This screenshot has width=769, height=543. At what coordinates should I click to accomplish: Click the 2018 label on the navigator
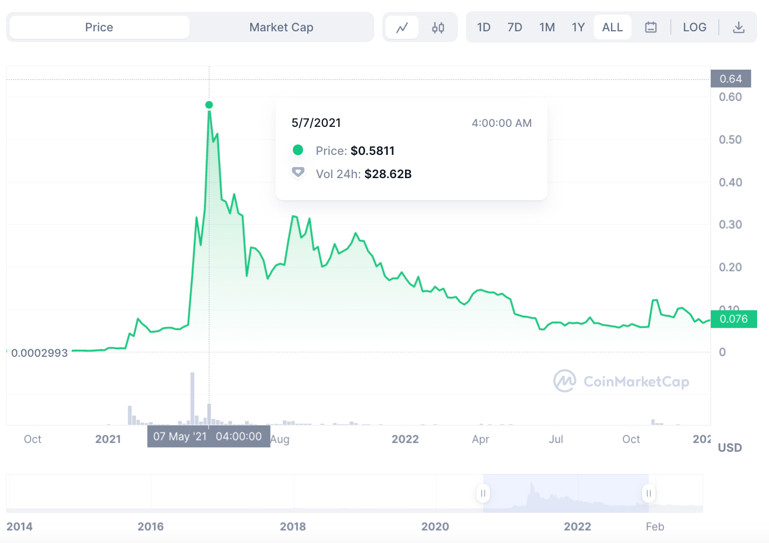click(293, 526)
